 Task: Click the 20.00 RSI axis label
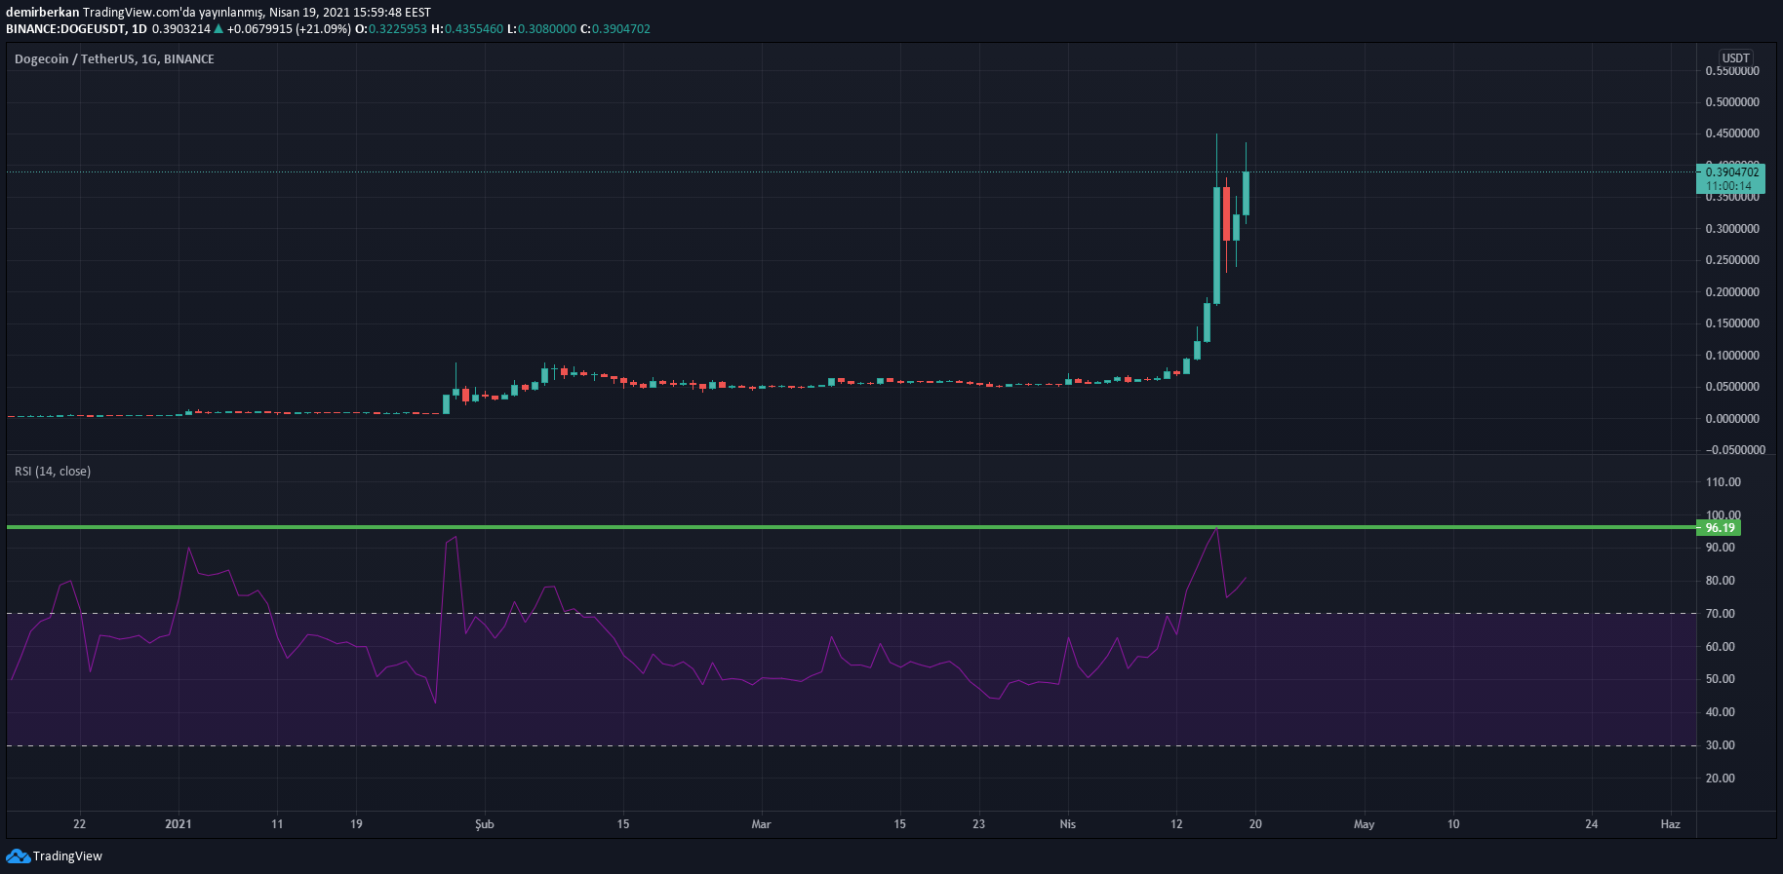(x=1721, y=779)
